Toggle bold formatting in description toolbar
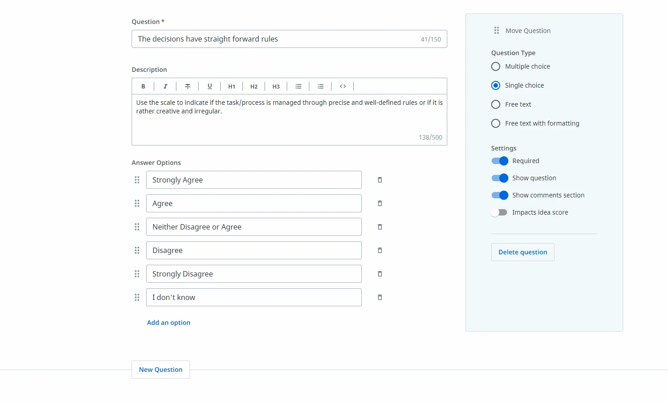Screen dimensions: 668x403 [x=143, y=86]
